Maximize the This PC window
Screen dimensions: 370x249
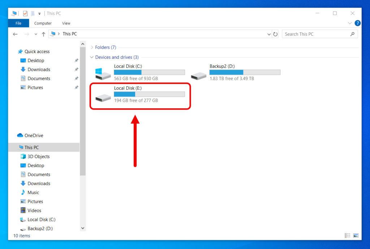[x=335, y=13]
